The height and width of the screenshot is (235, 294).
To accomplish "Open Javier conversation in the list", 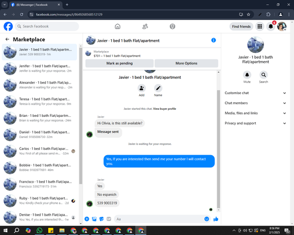I will click(x=39, y=52).
